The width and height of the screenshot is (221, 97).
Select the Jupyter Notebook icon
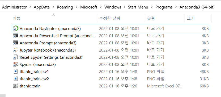[x=15, y=50]
